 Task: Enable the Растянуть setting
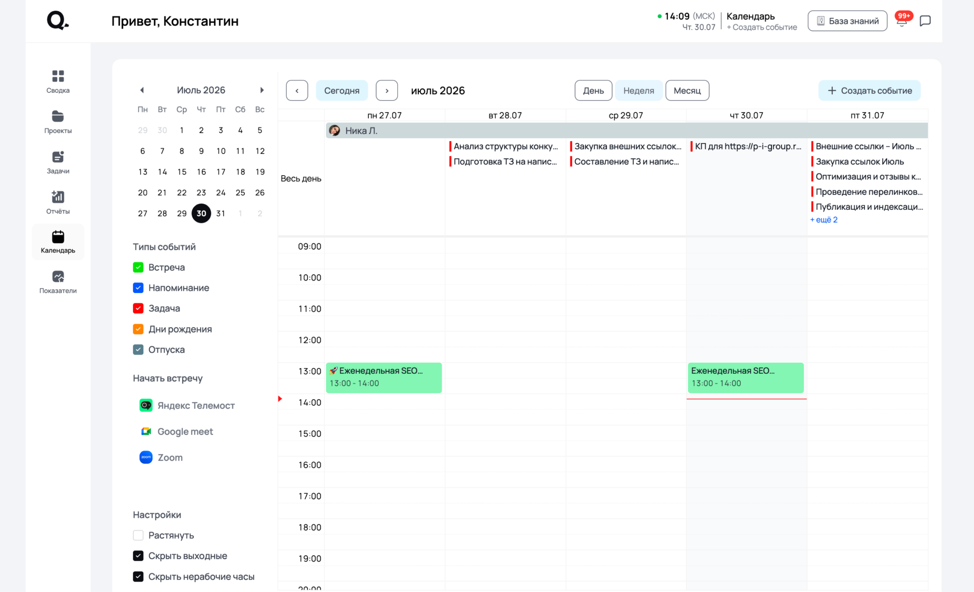coord(138,535)
